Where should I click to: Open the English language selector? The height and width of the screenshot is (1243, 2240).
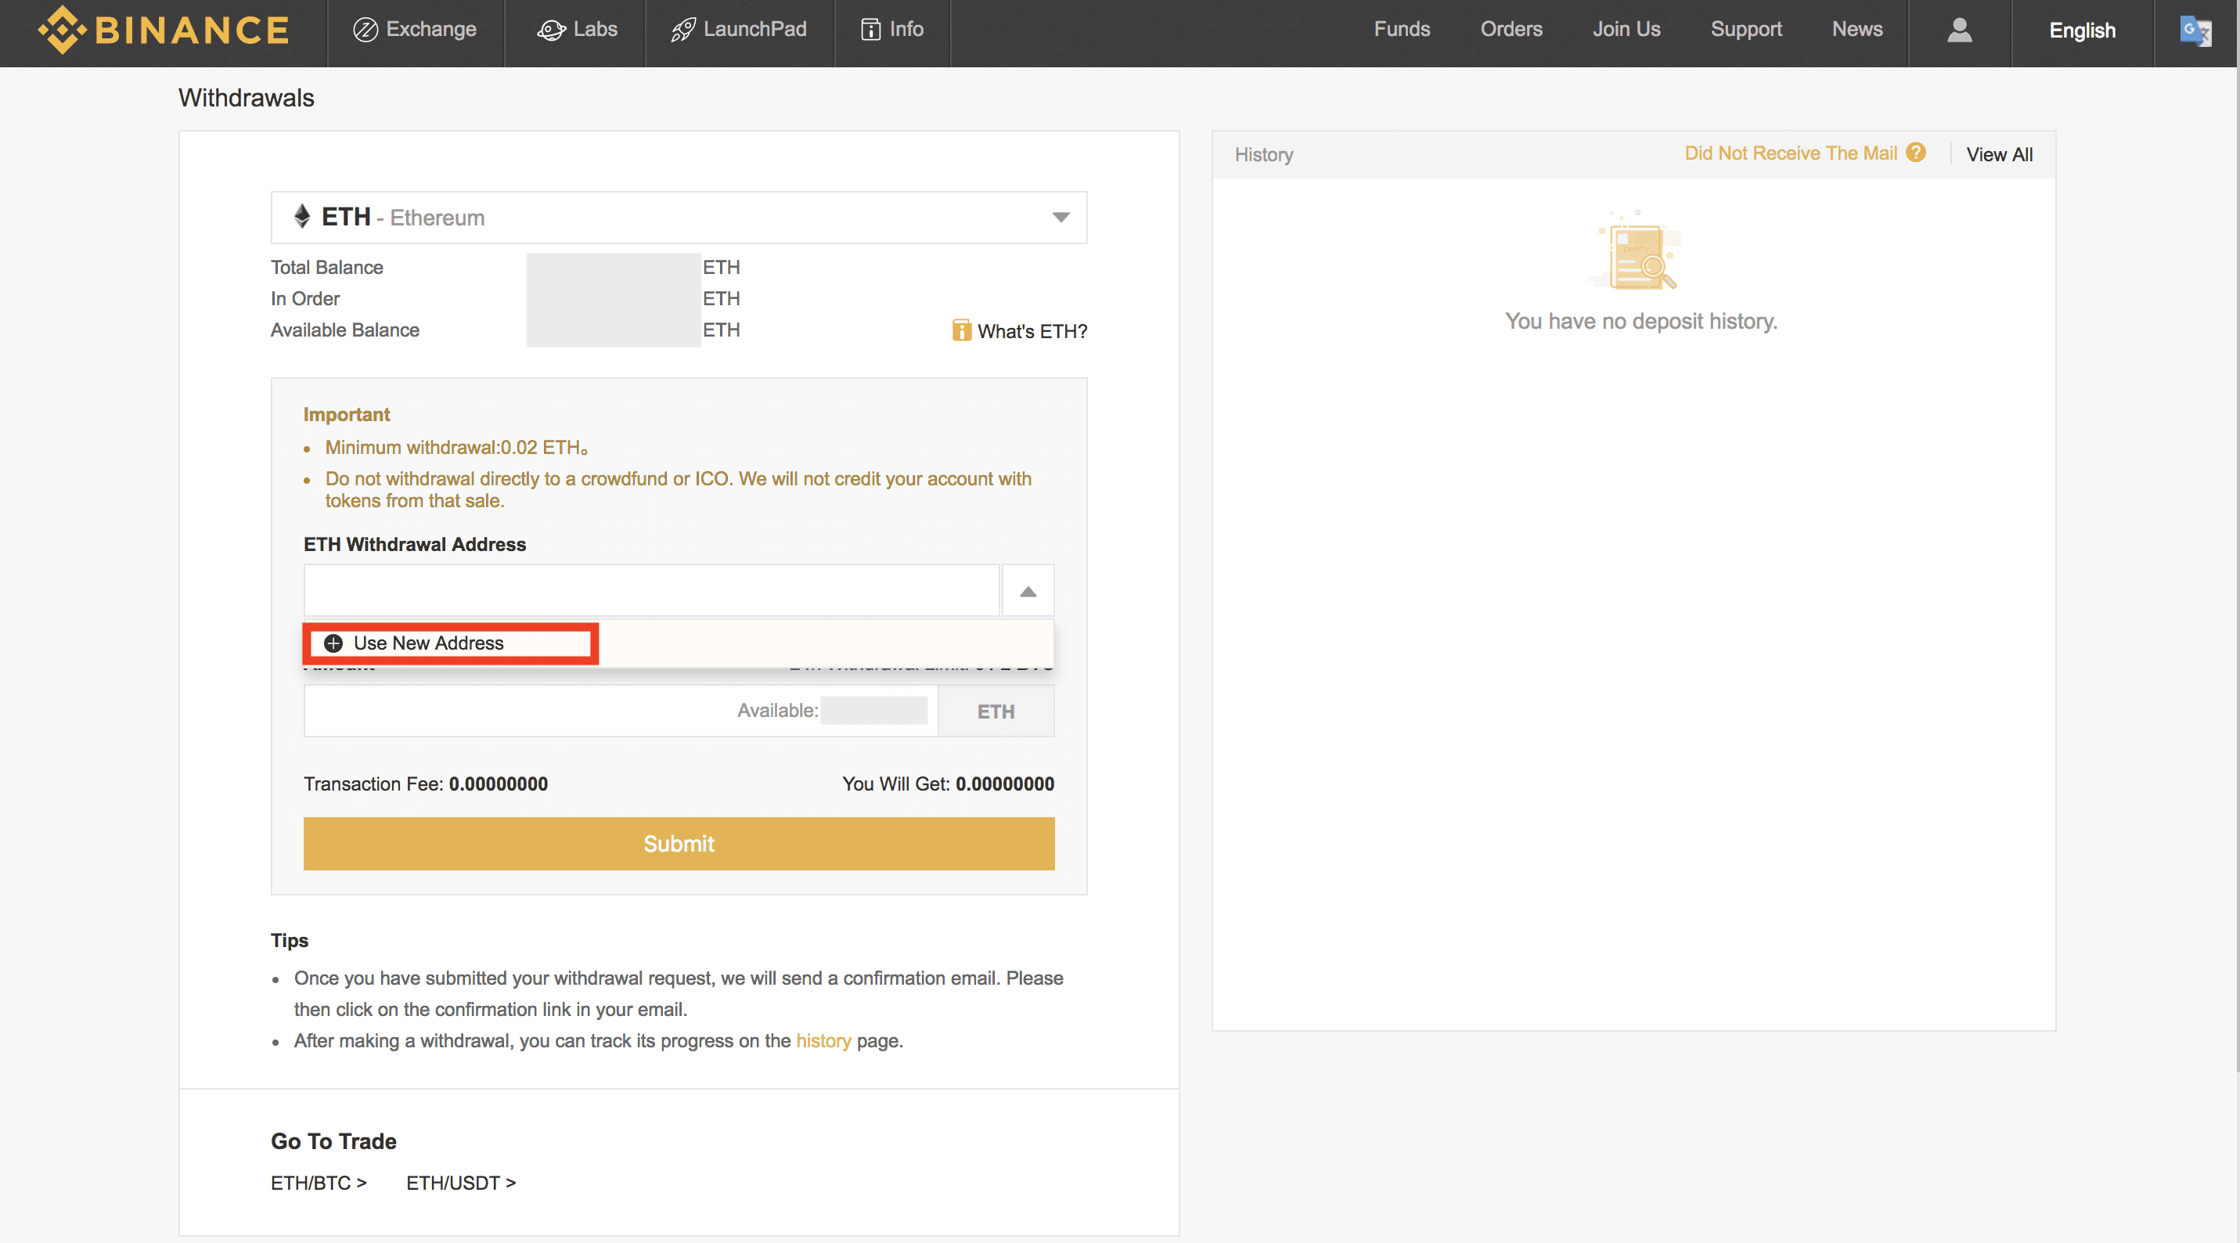click(x=2082, y=31)
